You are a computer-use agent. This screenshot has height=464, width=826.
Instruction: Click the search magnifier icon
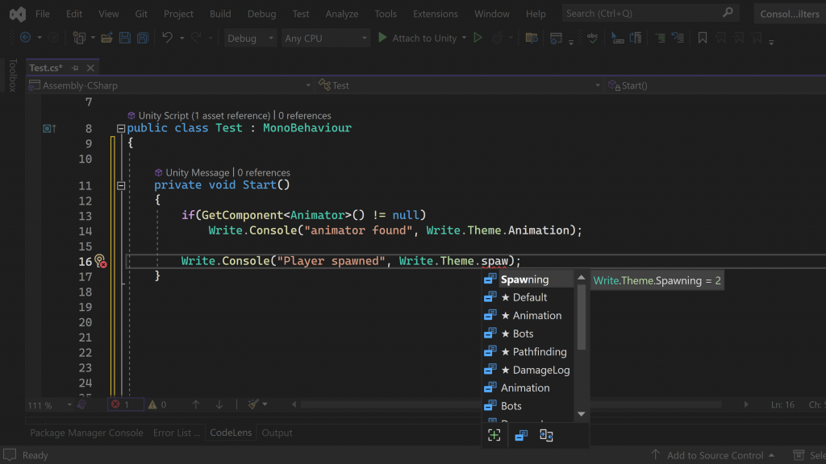pos(728,14)
